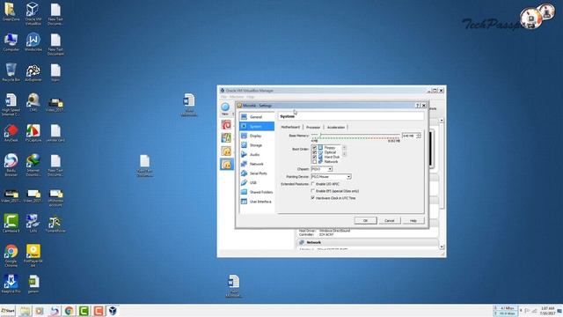Click the Base Memory spinner arrows

[x=419, y=136]
